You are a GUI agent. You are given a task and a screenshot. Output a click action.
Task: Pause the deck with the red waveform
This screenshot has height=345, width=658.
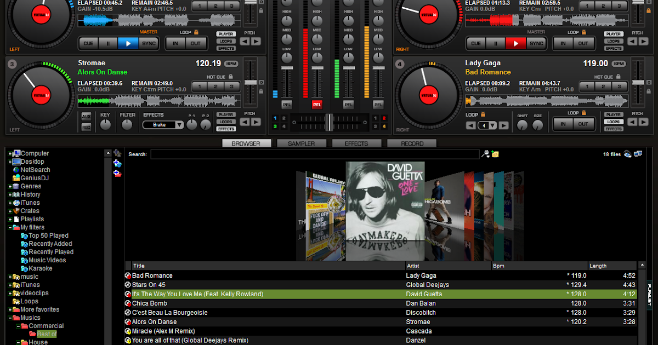(x=496, y=43)
